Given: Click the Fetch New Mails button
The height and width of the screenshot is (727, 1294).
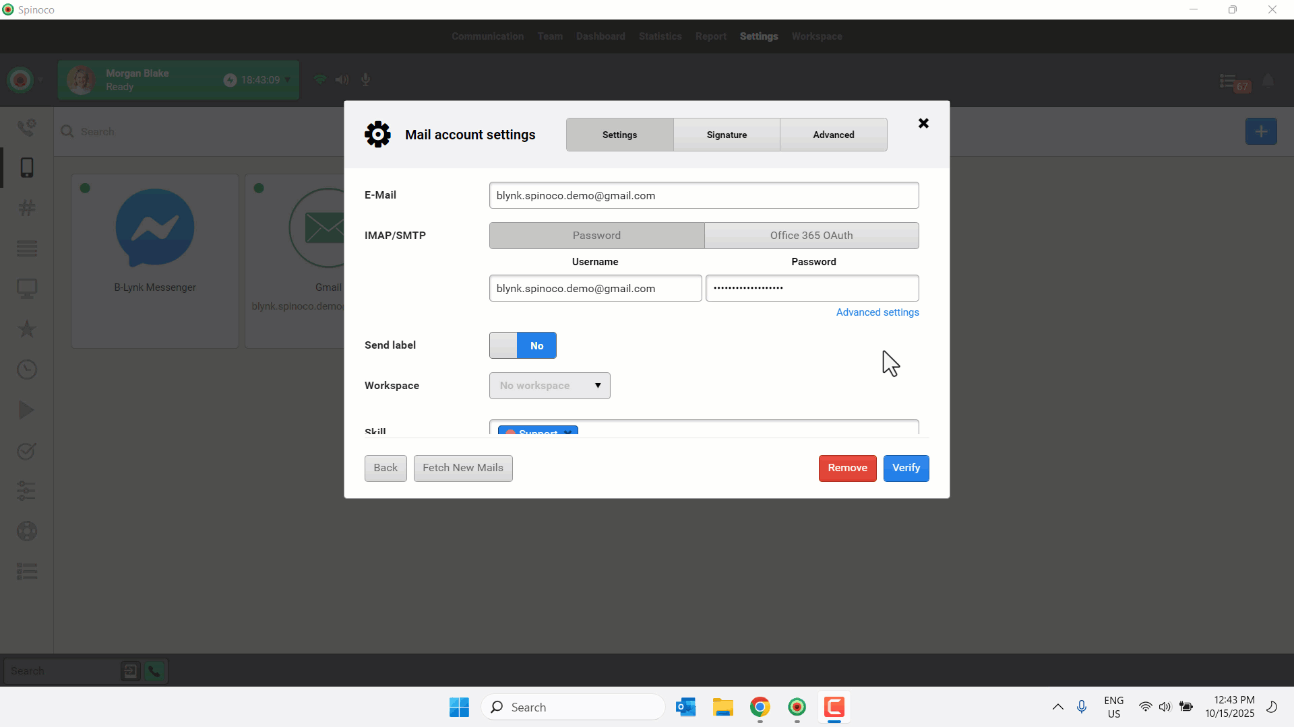Looking at the screenshot, I should pyautogui.click(x=462, y=468).
